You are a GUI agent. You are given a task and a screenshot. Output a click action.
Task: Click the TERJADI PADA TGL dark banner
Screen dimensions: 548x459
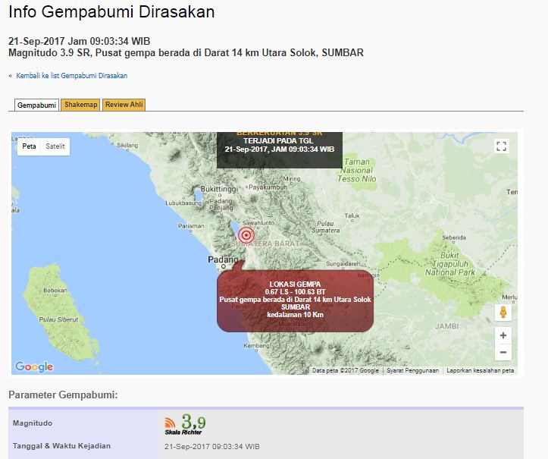[280, 149]
